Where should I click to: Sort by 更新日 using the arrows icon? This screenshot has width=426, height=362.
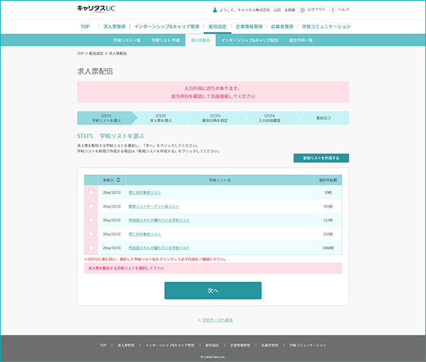click(118, 180)
